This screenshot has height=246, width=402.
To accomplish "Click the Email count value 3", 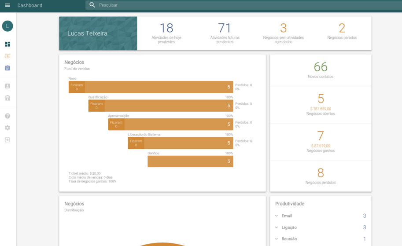I will pyautogui.click(x=364, y=216).
